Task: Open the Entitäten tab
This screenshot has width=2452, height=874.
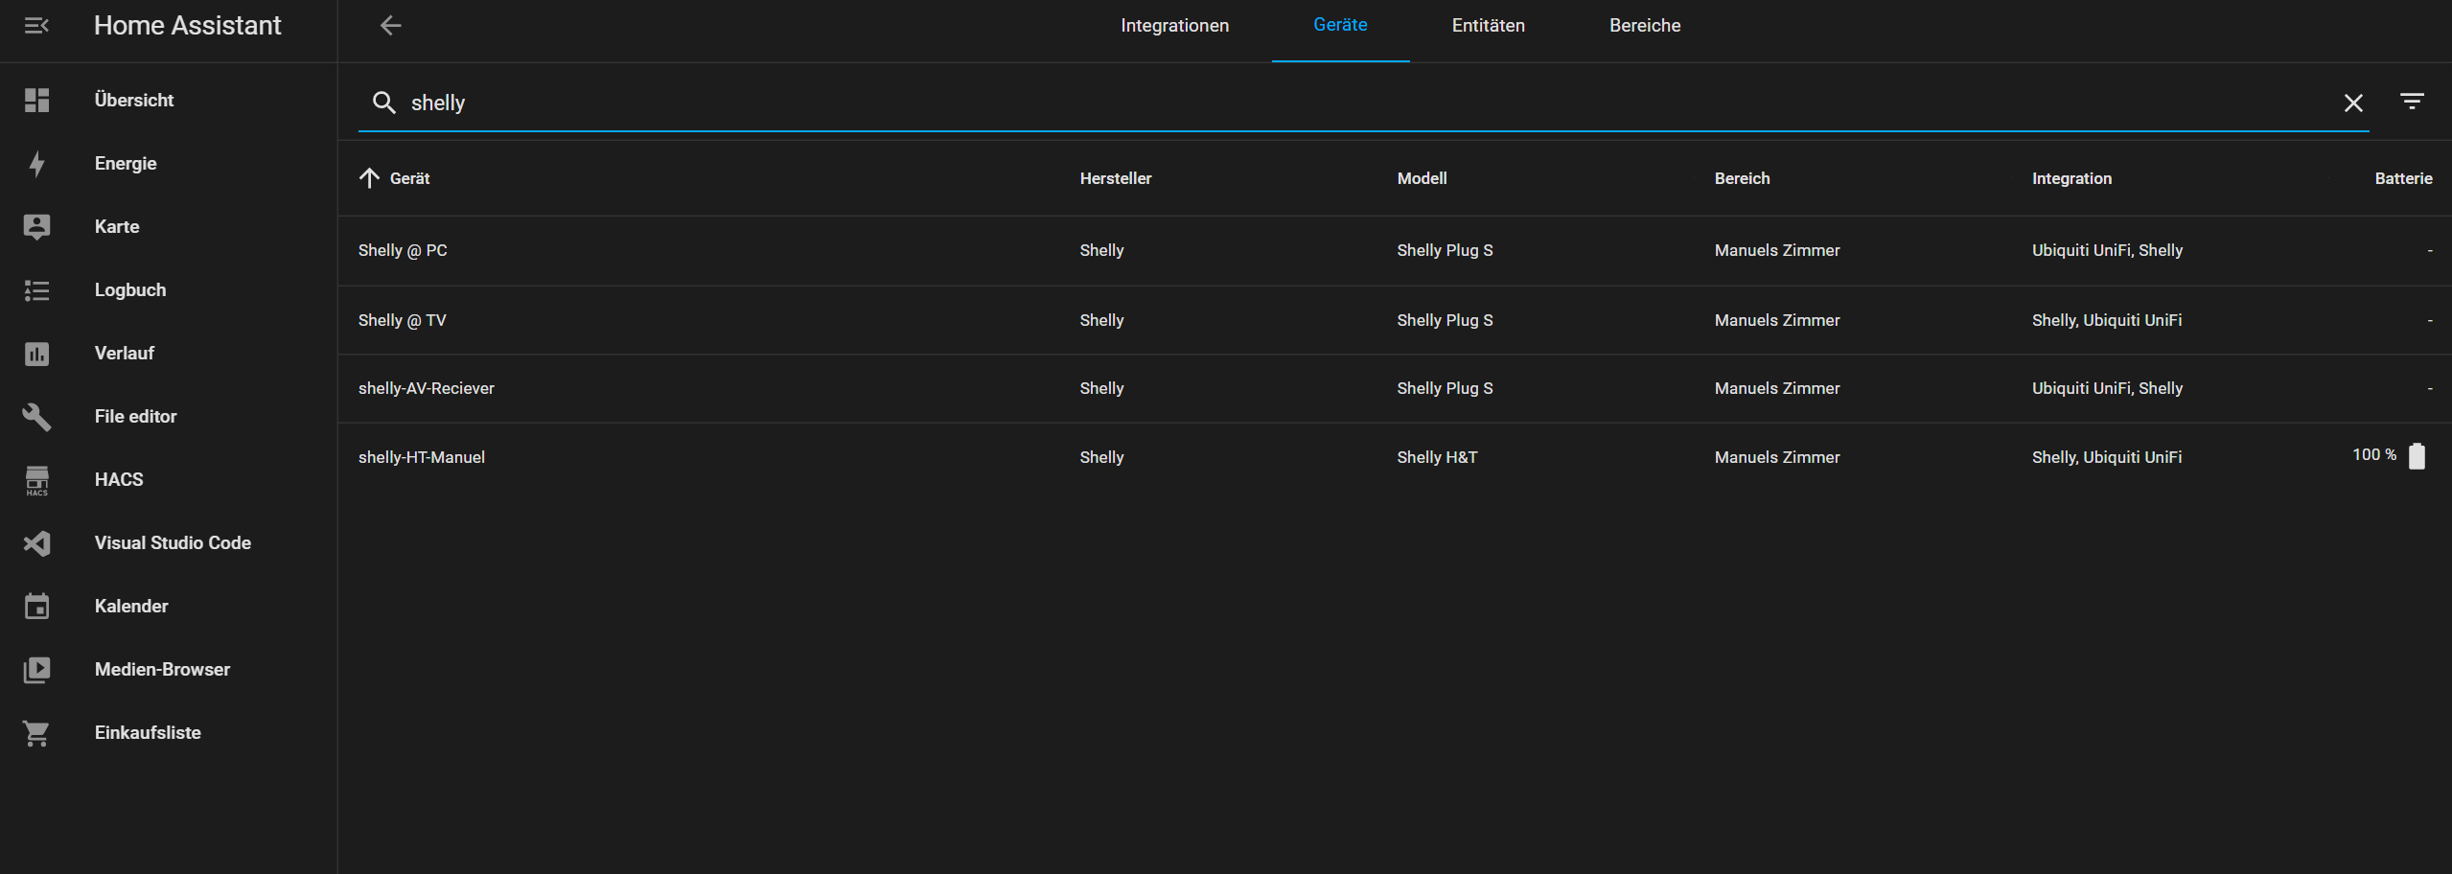Action: [x=1488, y=26]
